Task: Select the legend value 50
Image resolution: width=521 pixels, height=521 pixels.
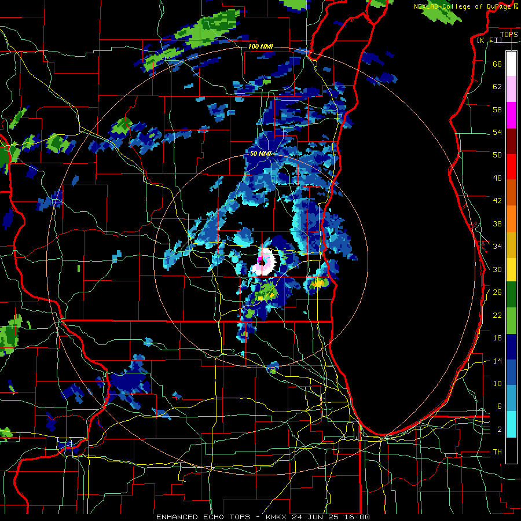Action: pyautogui.click(x=497, y=155)
